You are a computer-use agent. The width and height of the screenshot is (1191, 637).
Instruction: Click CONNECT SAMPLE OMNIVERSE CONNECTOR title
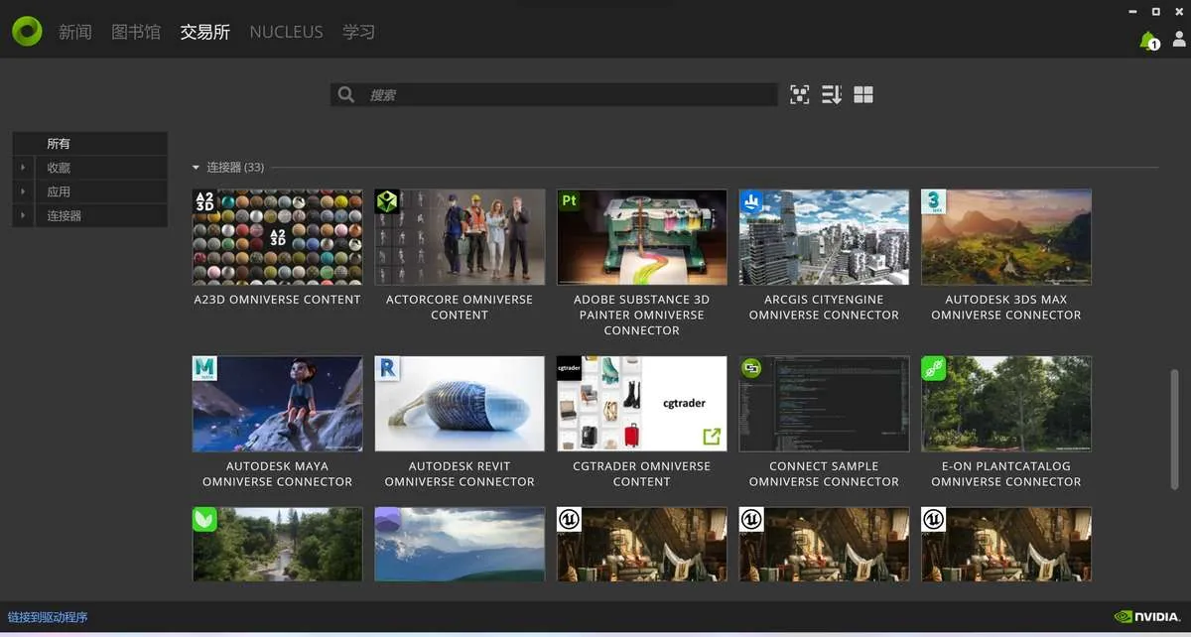pos(824,474)
